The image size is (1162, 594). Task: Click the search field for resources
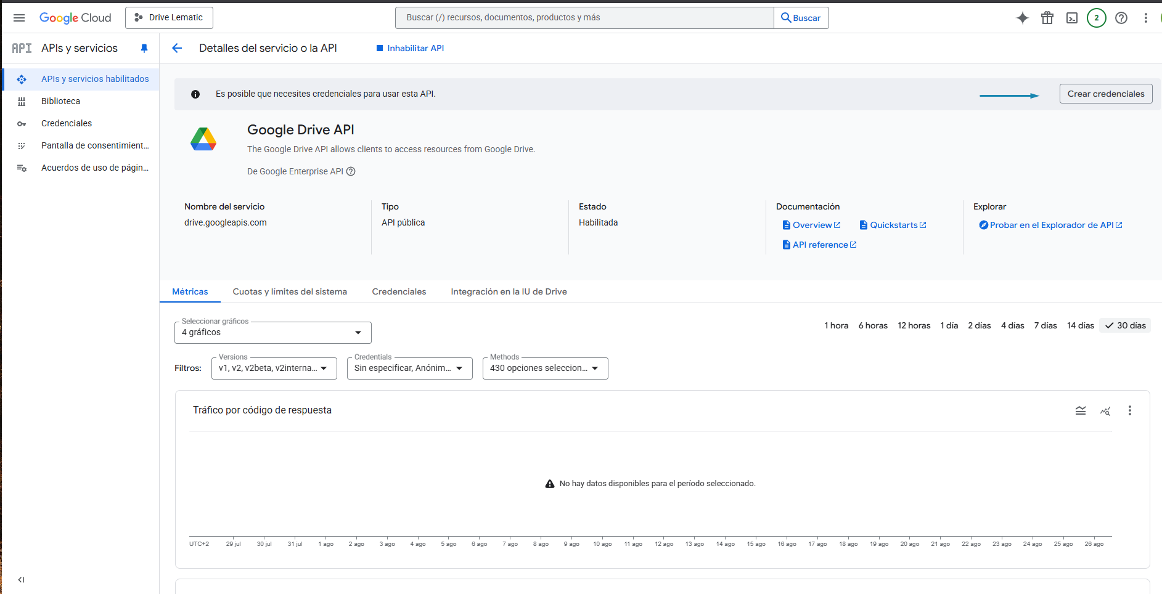point(584,18)
